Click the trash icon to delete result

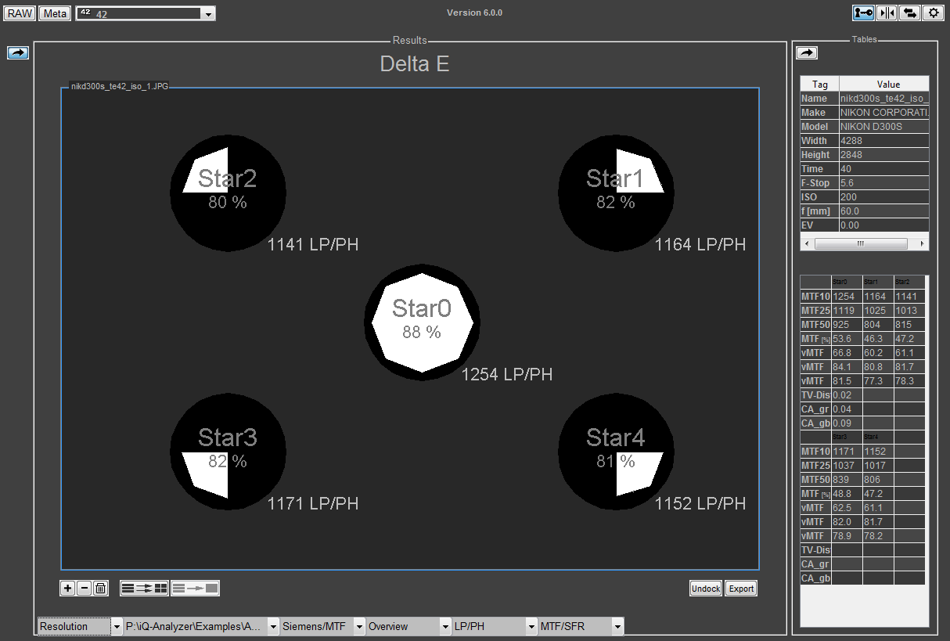(100, 588)
